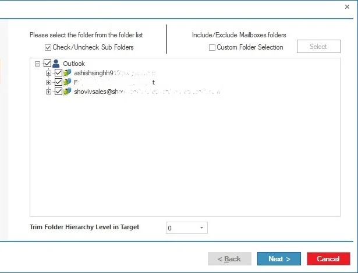Uncheck the ashishsinghh9 mailbox checkbox
Screen dimensions: 358x273
click(58, 73)
